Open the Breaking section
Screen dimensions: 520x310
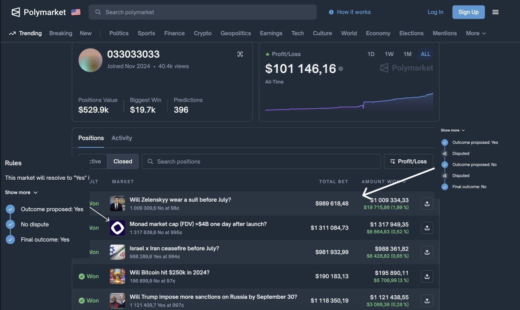pyautogui.click(x=61, y=33)
